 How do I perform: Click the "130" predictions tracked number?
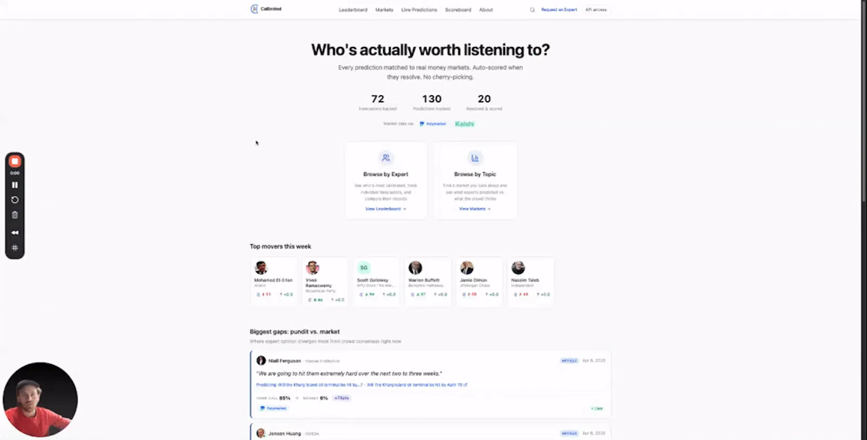click(x=432, y=99)
